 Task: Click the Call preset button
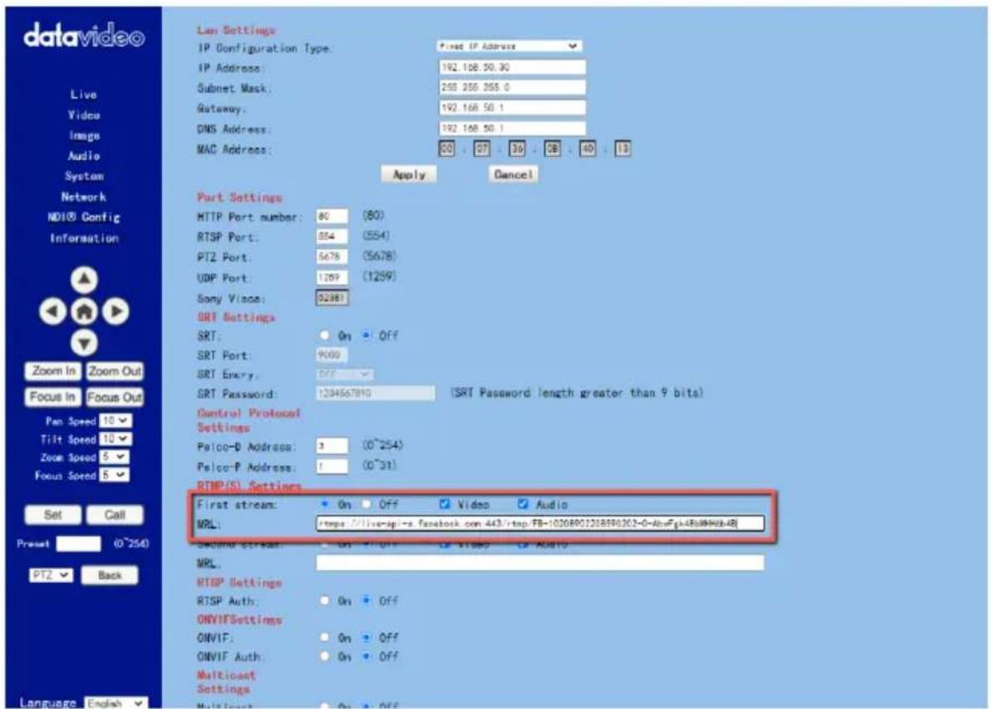pyautogui.click(x=115, y=515)
